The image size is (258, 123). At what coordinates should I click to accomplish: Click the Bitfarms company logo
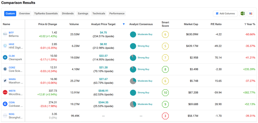pos(5,34)
